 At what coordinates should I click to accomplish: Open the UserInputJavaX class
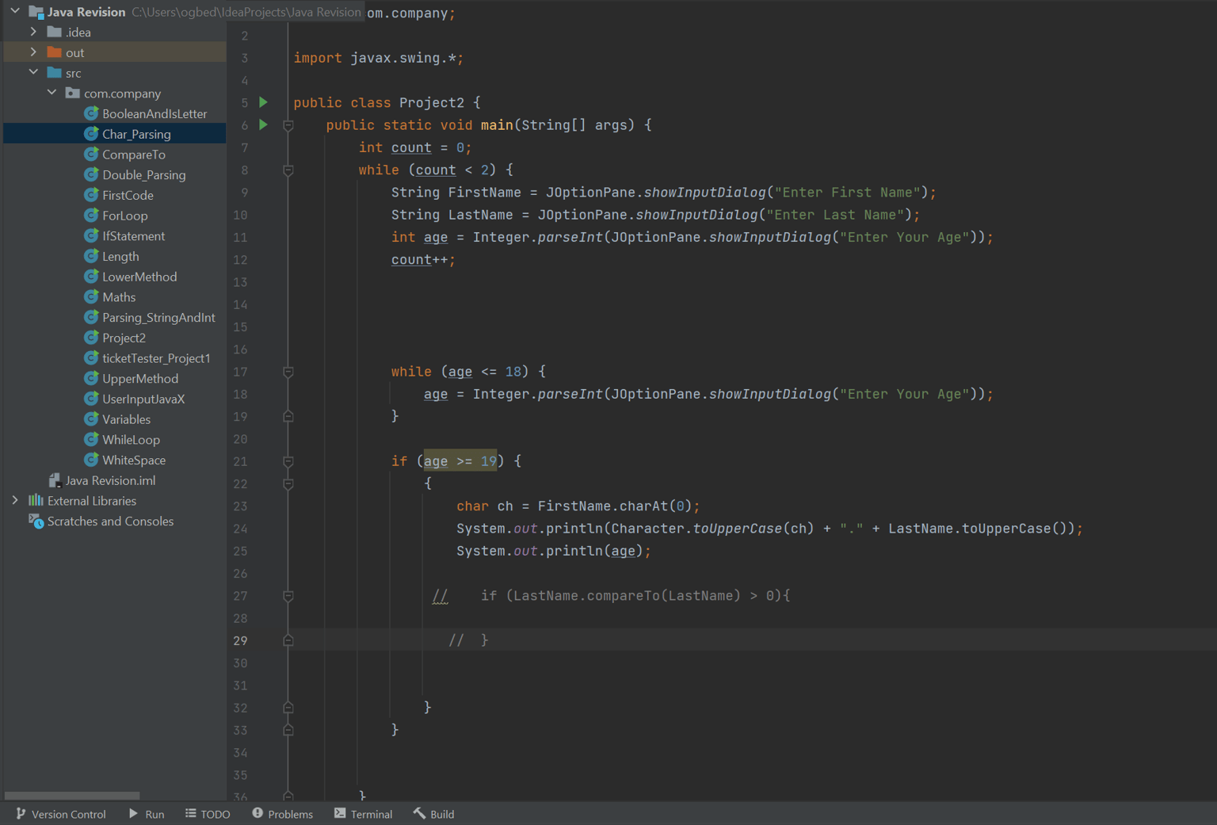[143, 399]
